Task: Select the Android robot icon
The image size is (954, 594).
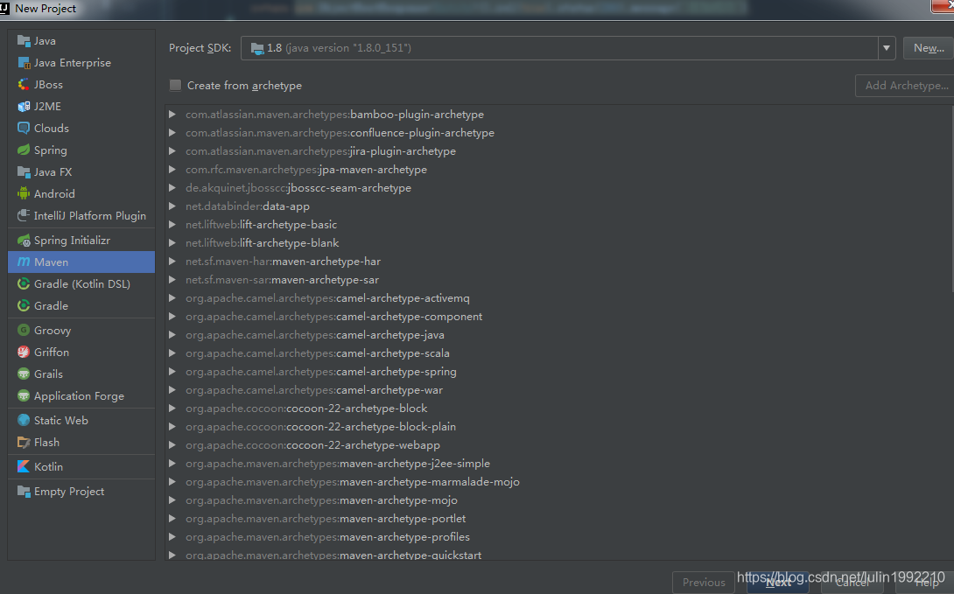Action: click(24, 194)
